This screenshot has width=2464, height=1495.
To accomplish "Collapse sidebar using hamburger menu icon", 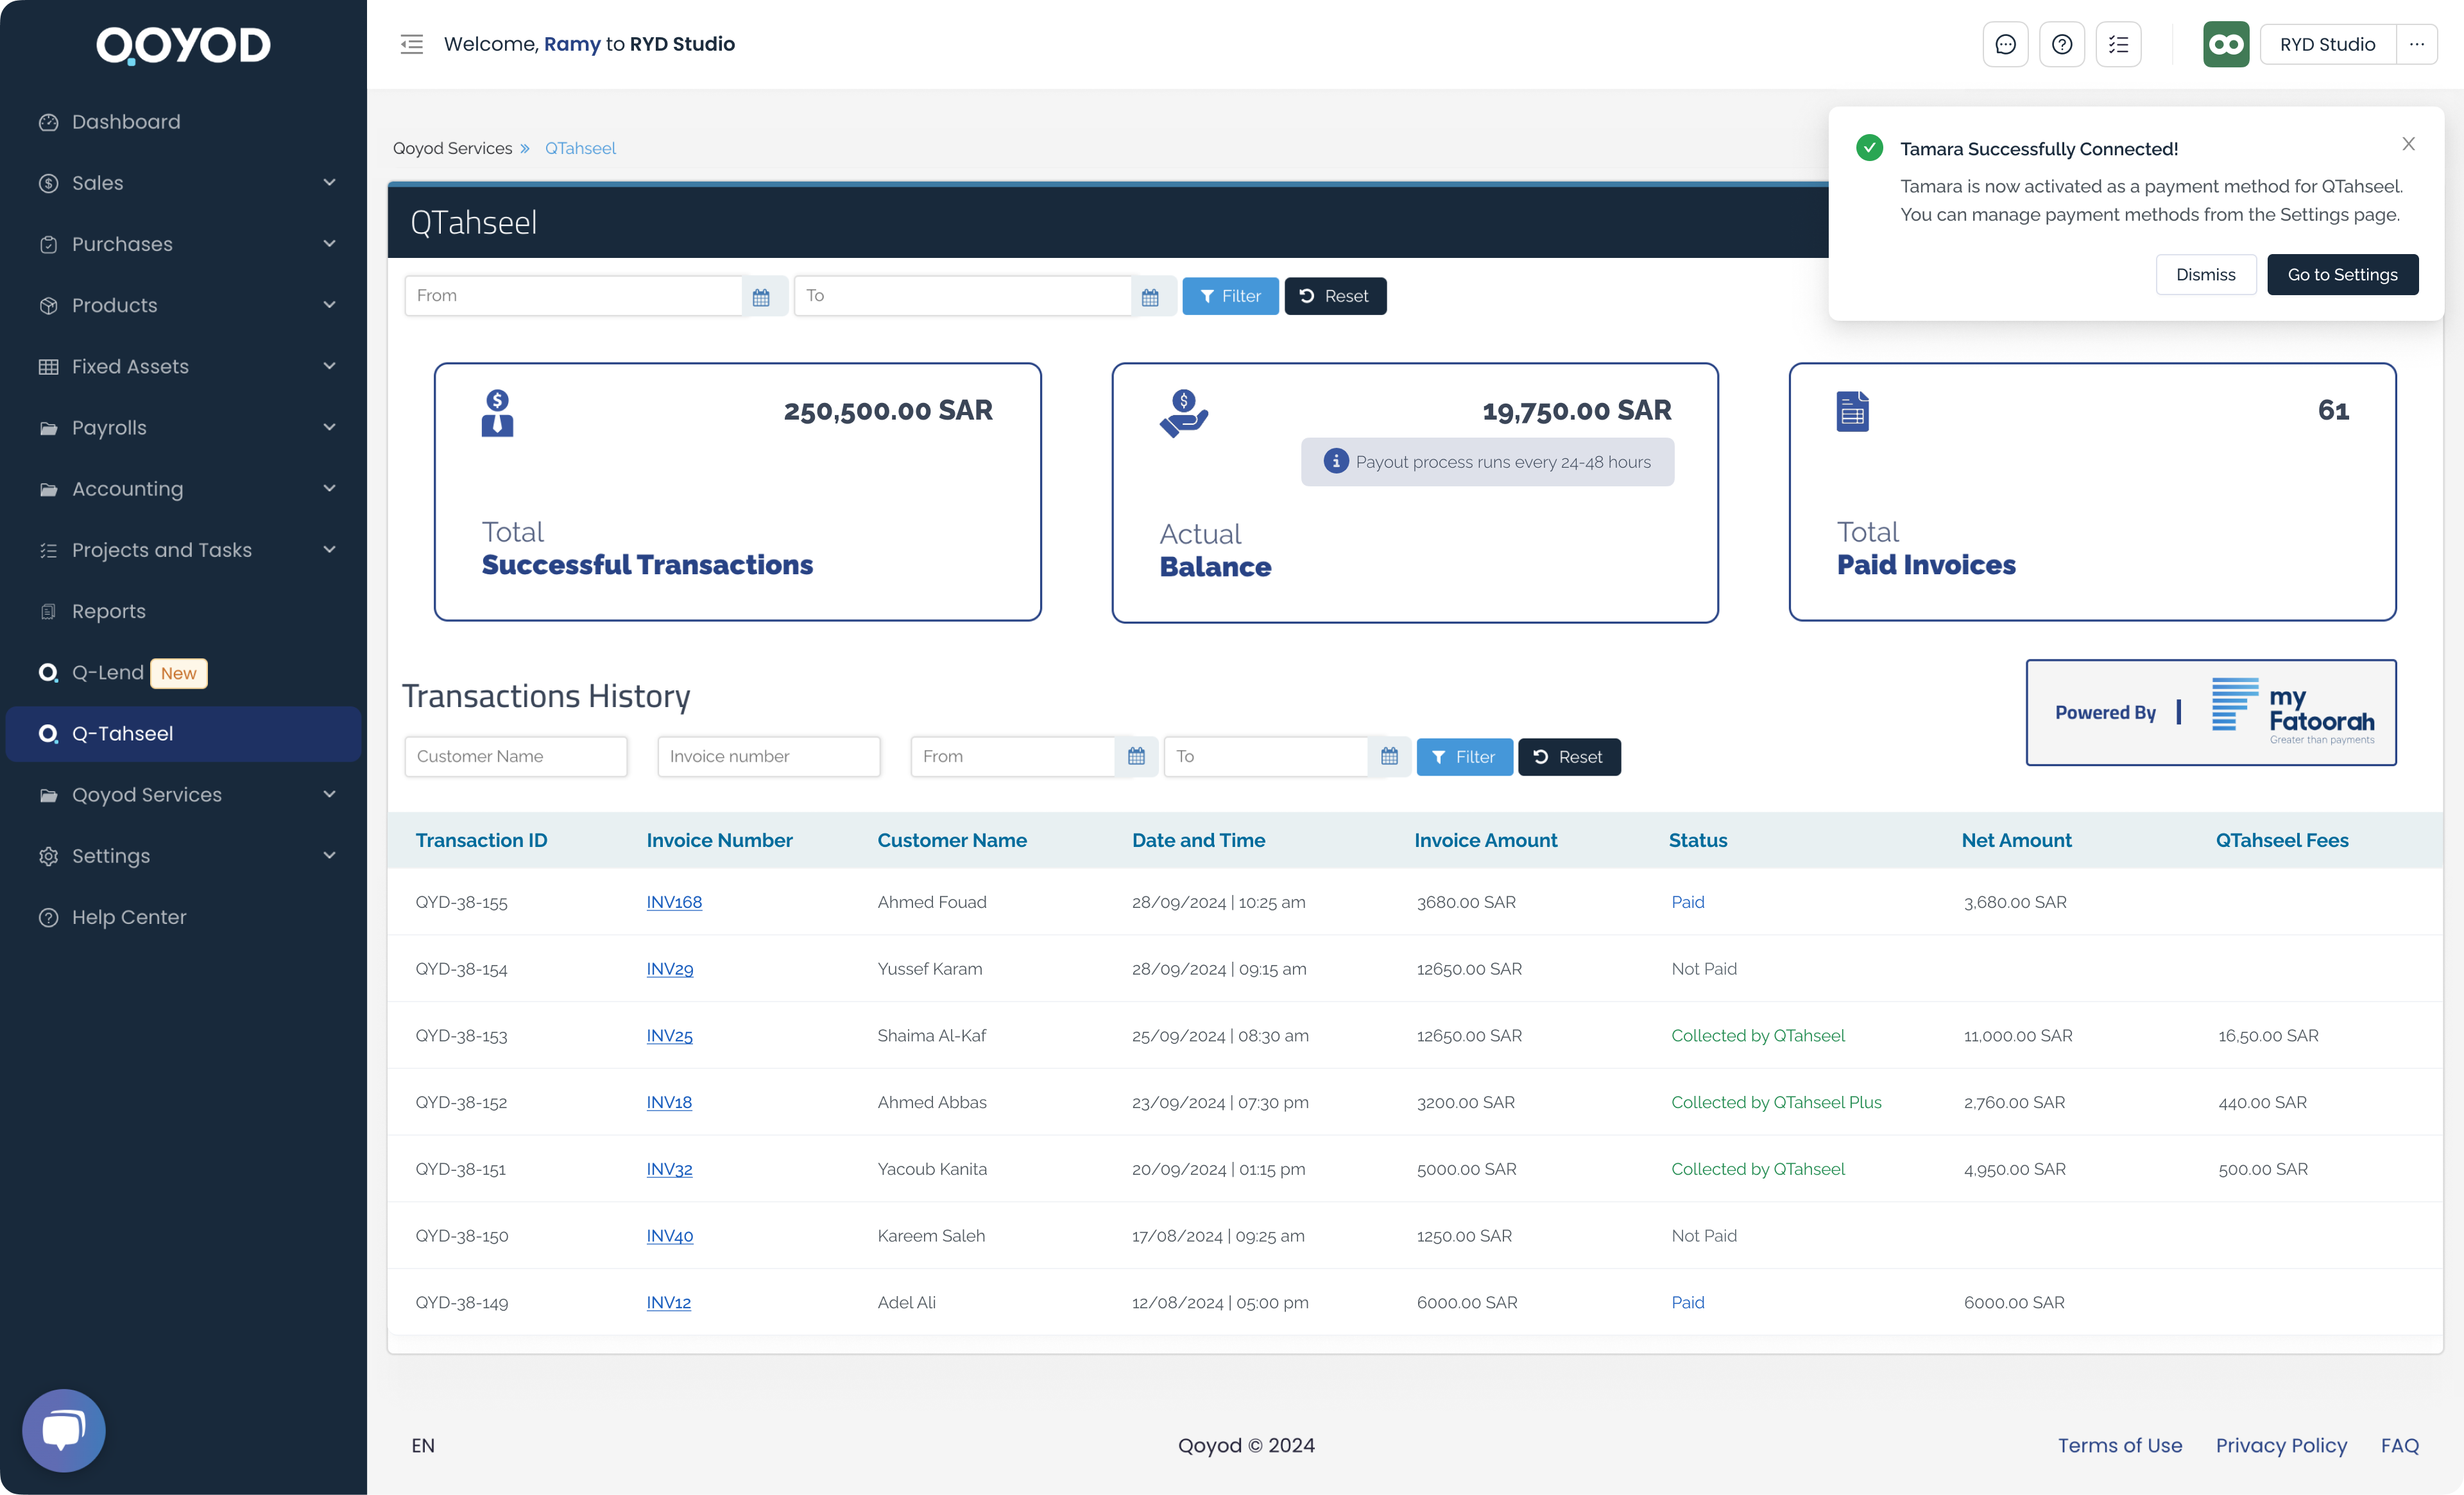I will tap(412, 44).
